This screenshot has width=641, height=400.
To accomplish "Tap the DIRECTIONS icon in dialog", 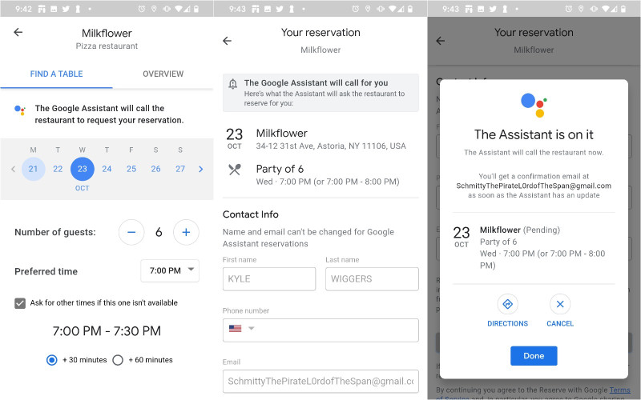I will click(508, 304).
